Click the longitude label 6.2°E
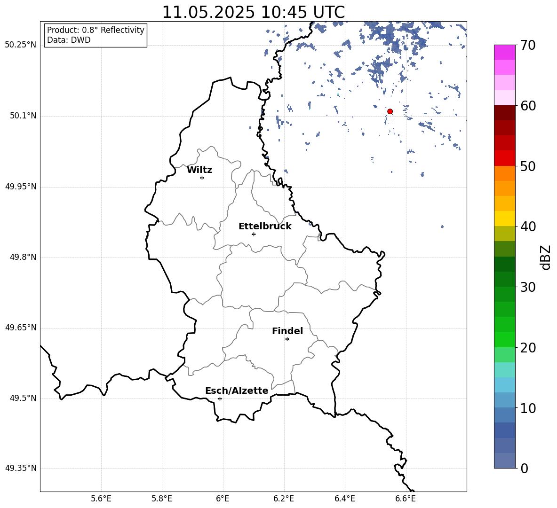 pos(284,499)
